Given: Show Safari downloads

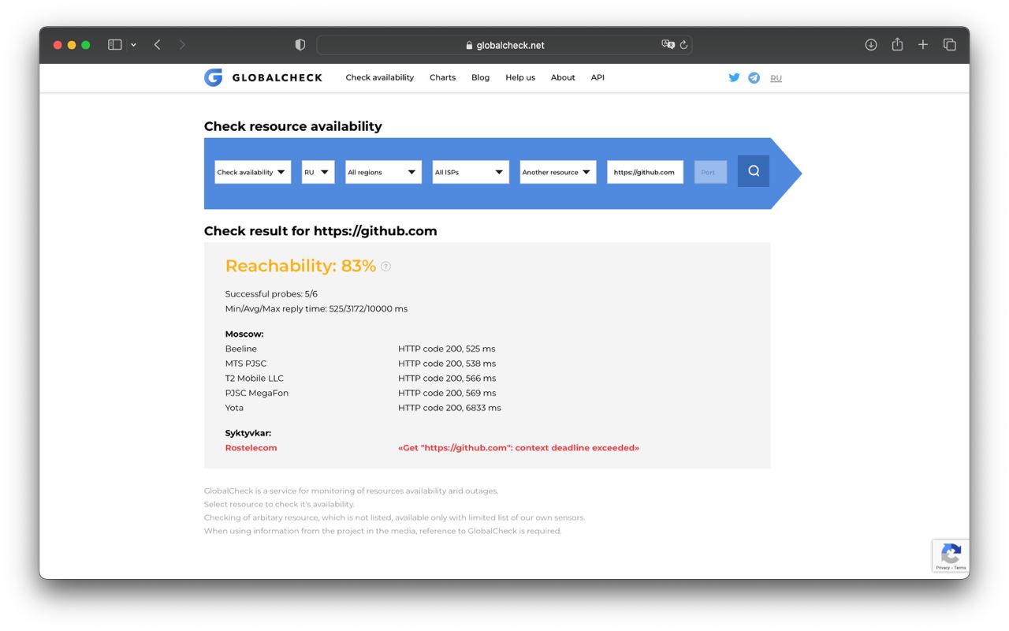Looking at the screenshot, I should point(871,45).
